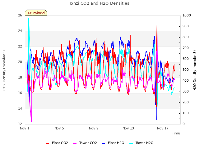Click the 800 value on the H2O axis
Image resolution: width=199 pixels, height=149 pixels.
186,37
